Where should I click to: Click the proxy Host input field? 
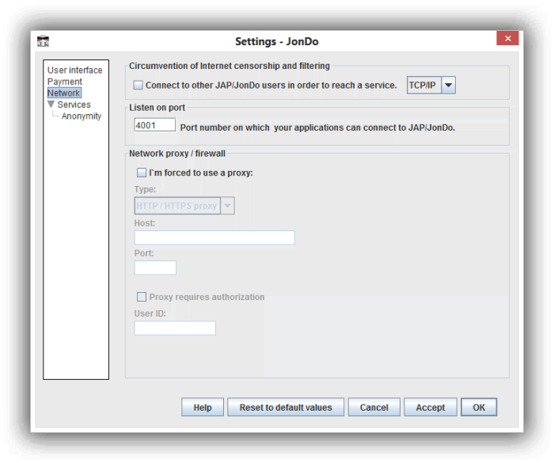click(214, 237)
